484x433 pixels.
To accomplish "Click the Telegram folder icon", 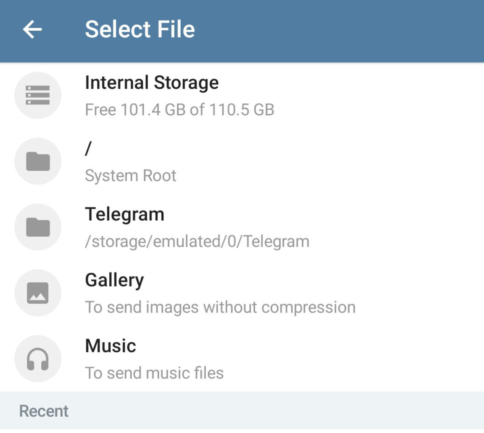I will (x=38, y=227).
